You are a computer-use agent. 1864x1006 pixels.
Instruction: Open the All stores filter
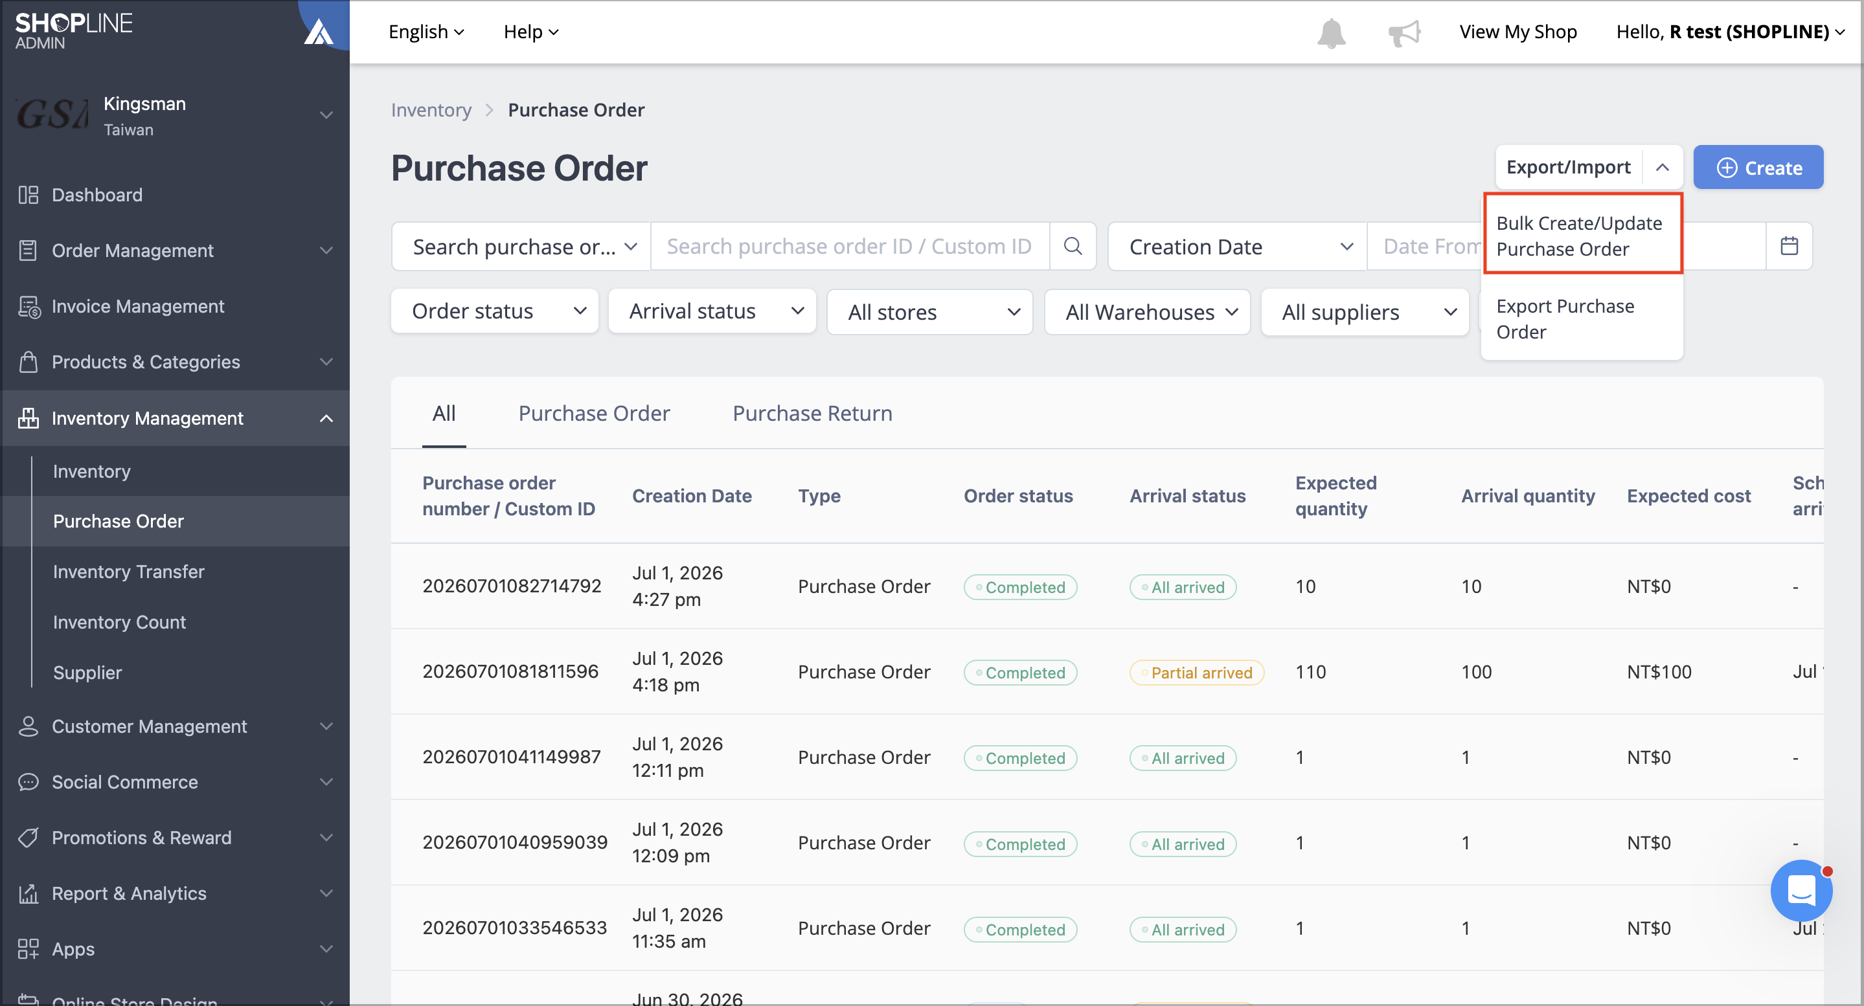930,312
